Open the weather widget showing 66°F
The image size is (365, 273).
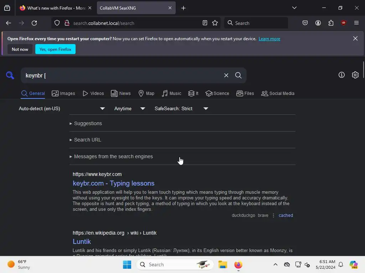pyautogui.click(x=19, y=264)
